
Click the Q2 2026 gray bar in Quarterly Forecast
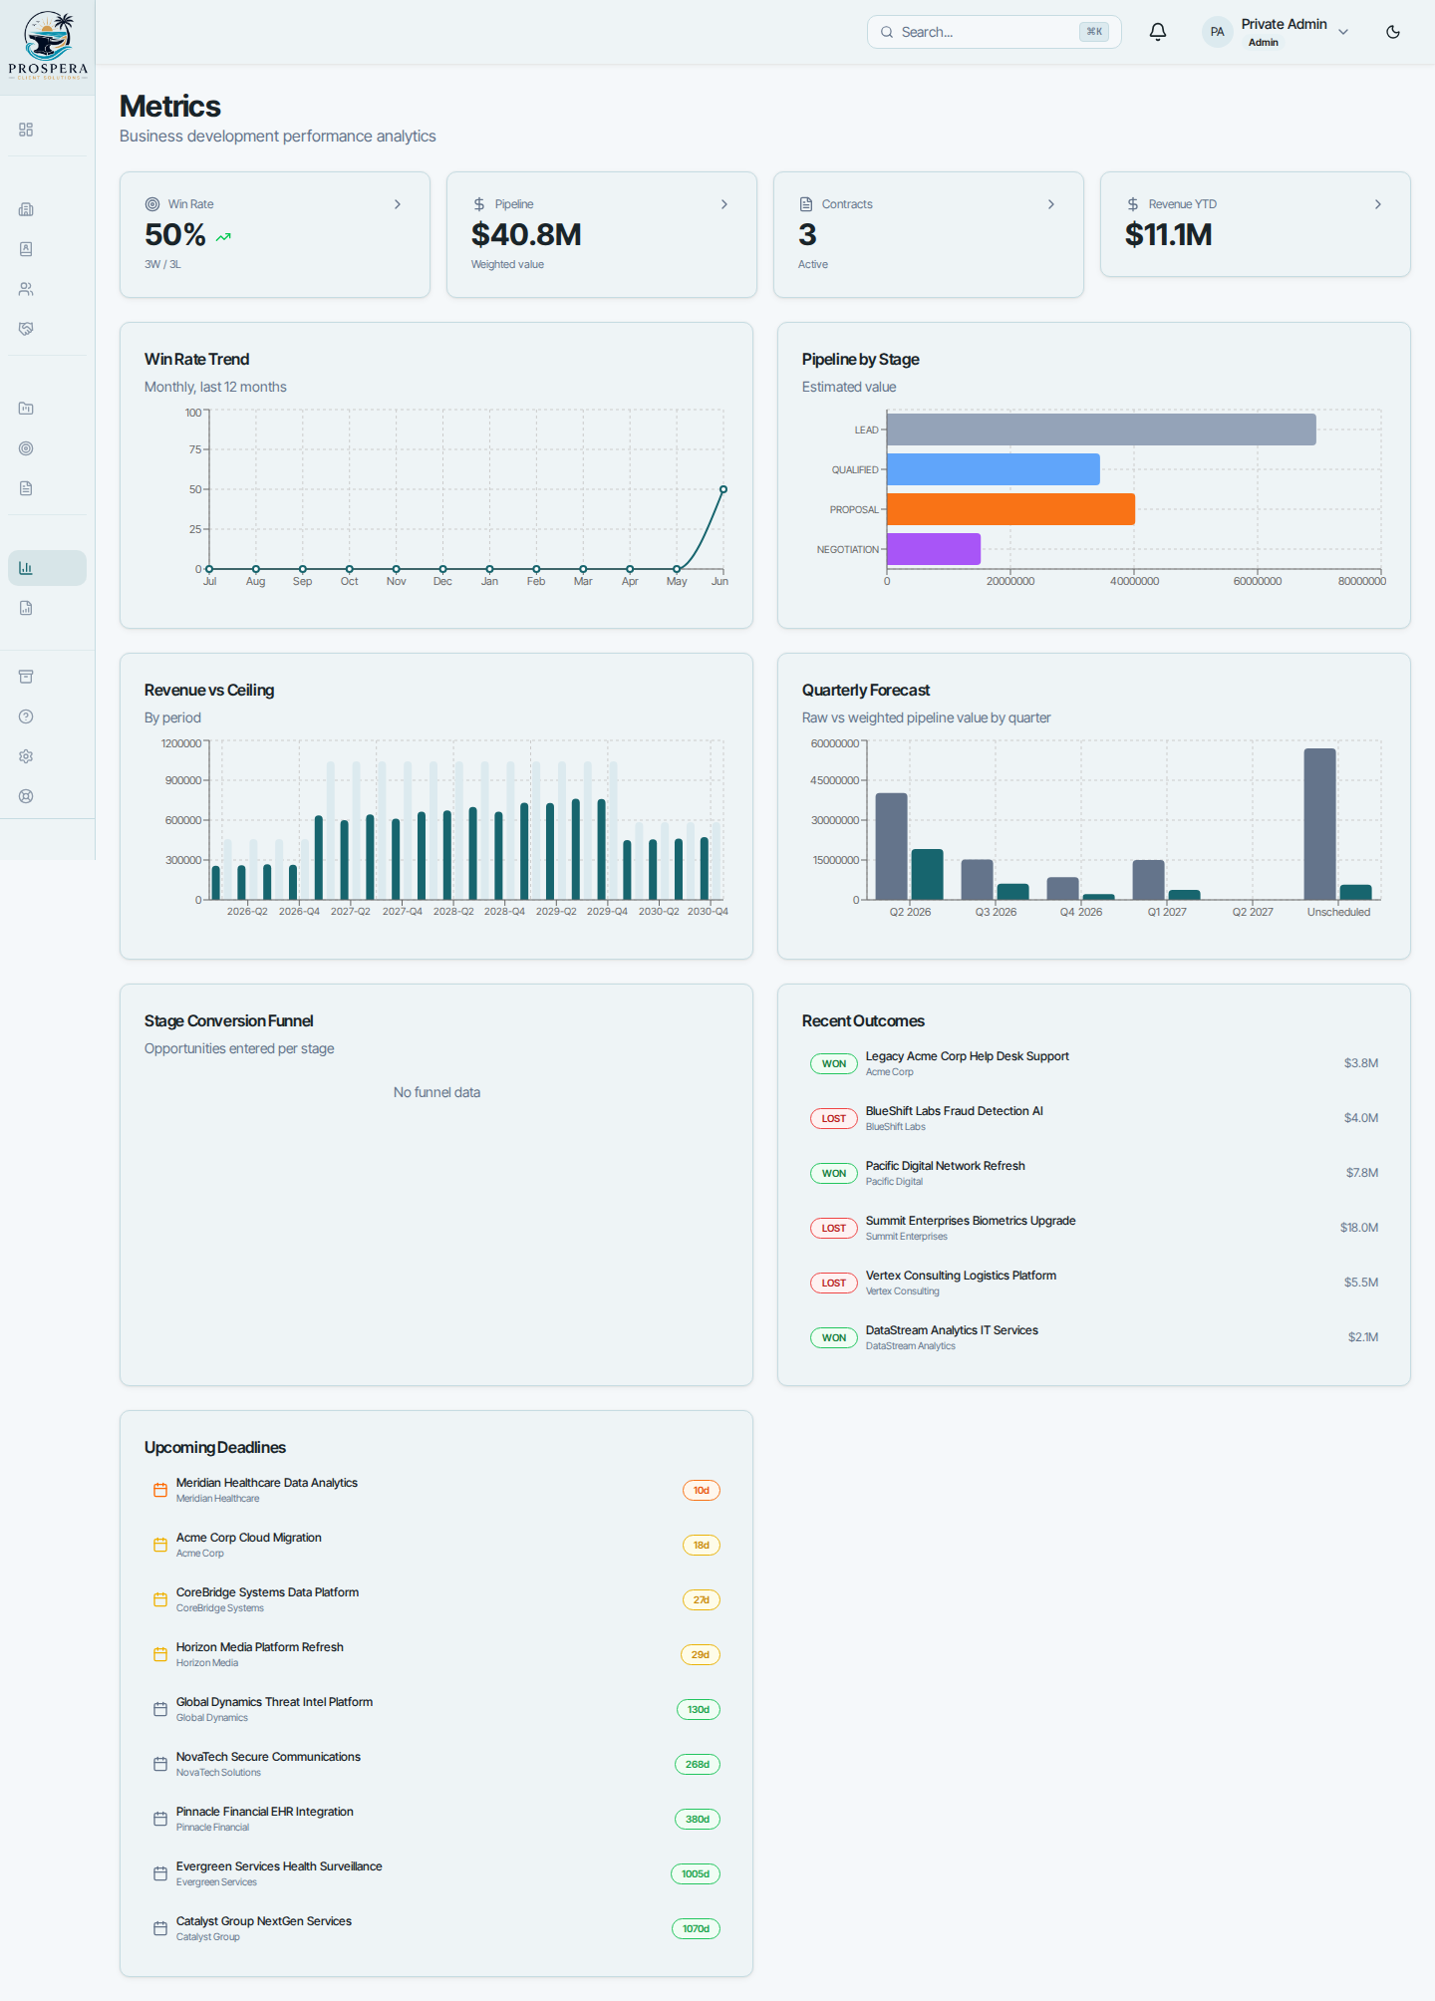click(x=891, y=846)
